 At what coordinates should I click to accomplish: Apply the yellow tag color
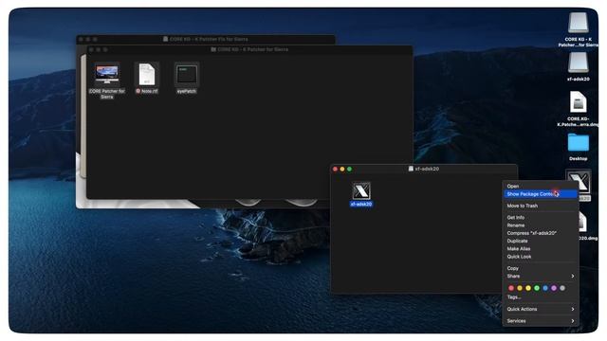tap(528, 288)
